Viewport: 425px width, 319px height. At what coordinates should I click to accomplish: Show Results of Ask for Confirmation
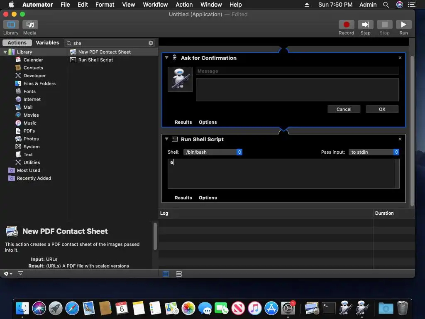(x=183, y=122)
